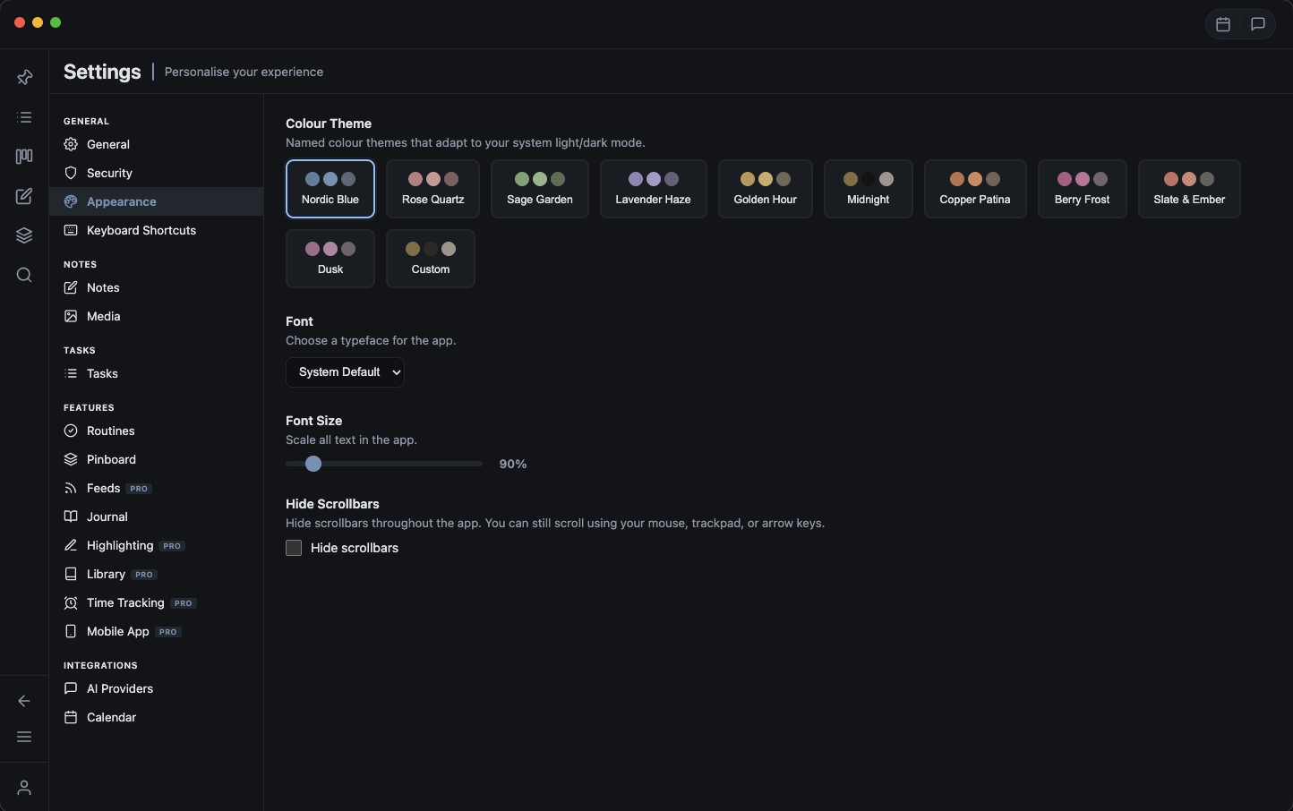Click the back arrow icon in rail
Screen dimensions: 1293x811
tap(24, 701)
